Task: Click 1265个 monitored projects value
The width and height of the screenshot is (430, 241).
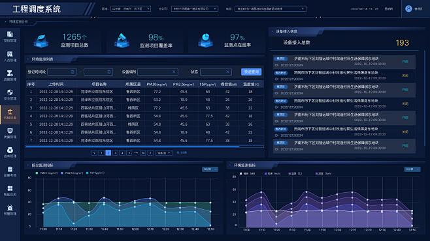Action: (x=74, y=37)
